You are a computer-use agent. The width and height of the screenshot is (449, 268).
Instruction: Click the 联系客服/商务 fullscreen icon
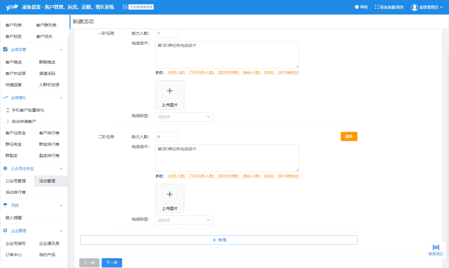pyautogui.click(x=377, y=7)
